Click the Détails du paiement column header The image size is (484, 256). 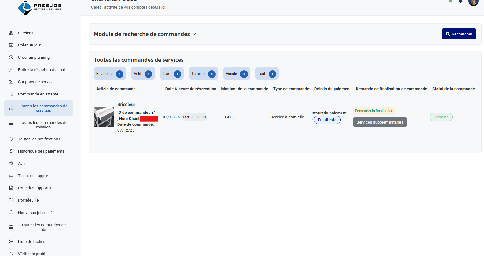tap(332, 89)
